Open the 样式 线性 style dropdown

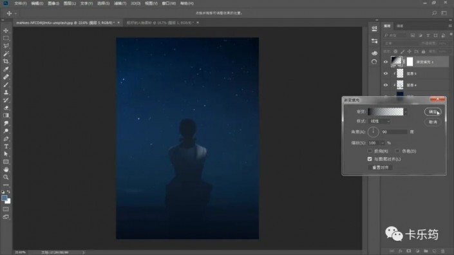click(380, 121)
